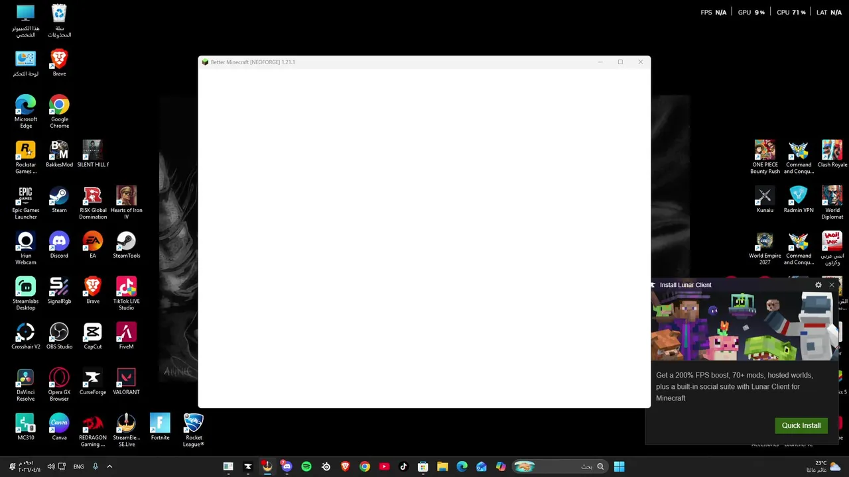849x477 pixels.
Task: Open the Windows Start menu
Action: (619, 466)
